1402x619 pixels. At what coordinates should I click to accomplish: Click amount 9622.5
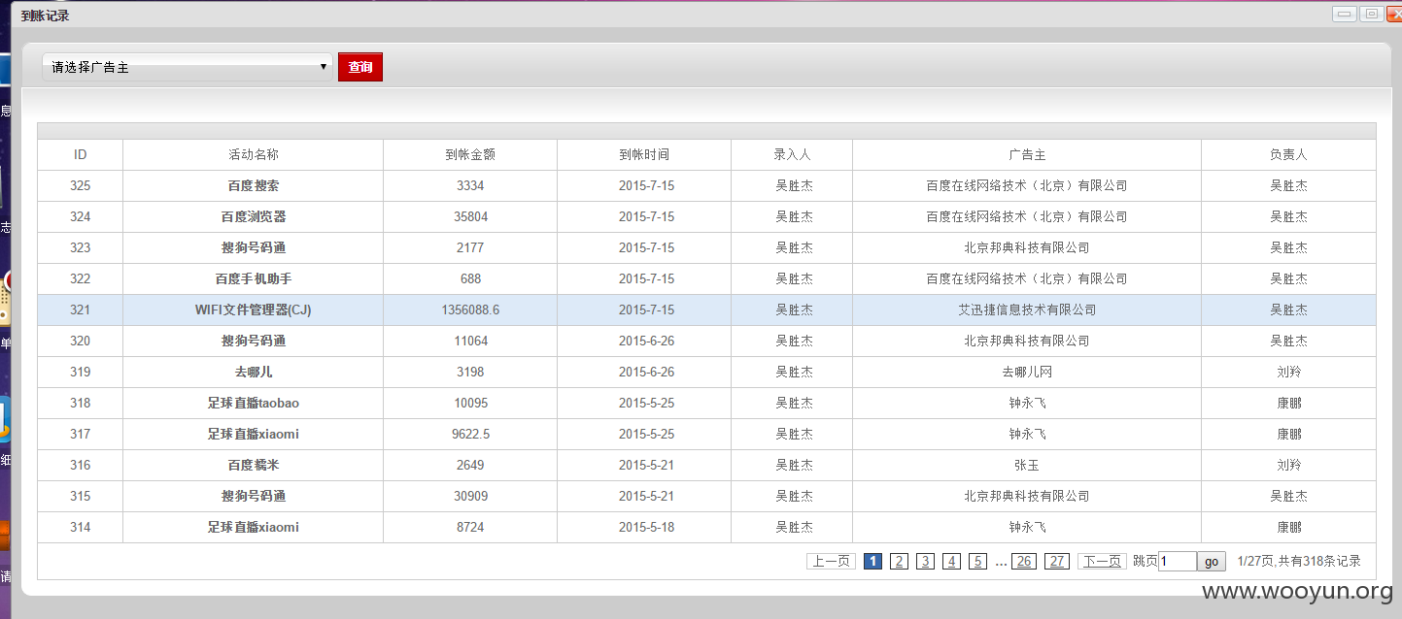[x=470, y=434]
